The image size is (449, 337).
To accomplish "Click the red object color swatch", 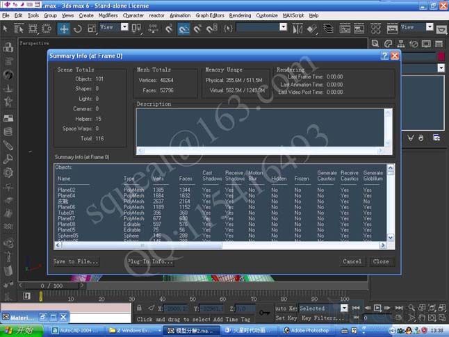I will click(441, 56).
